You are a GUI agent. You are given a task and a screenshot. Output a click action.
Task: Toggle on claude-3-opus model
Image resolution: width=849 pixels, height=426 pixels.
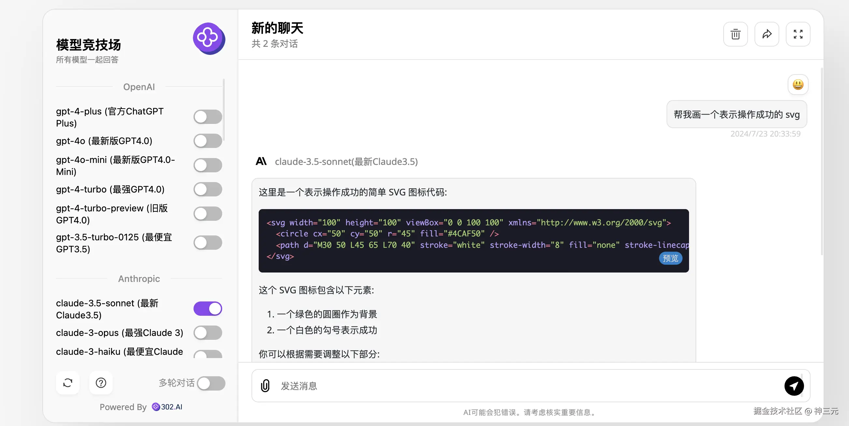pyautogui.click(x=208, y=333)
